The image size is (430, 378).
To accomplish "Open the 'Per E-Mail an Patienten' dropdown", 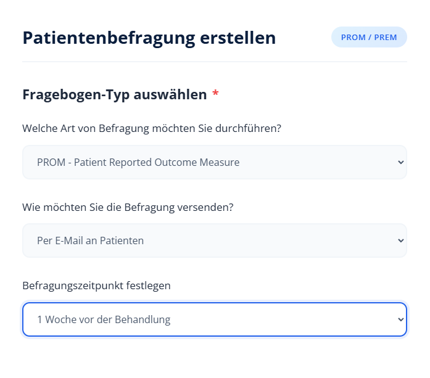I will tap(214, 240).
